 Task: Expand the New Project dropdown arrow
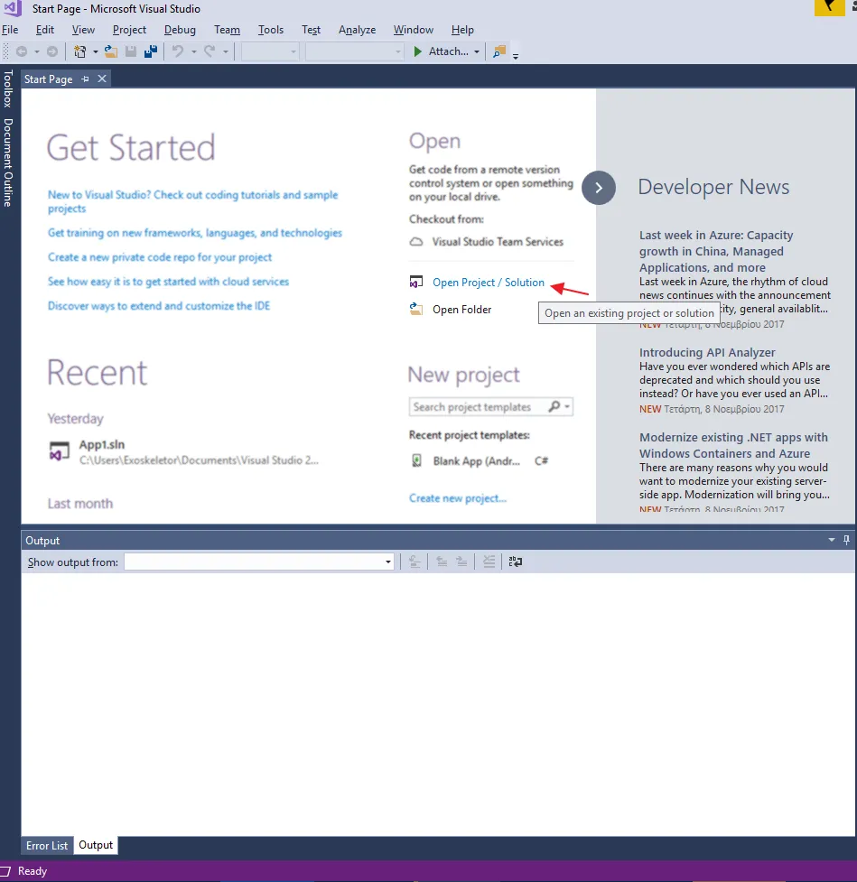coord(95,51)
